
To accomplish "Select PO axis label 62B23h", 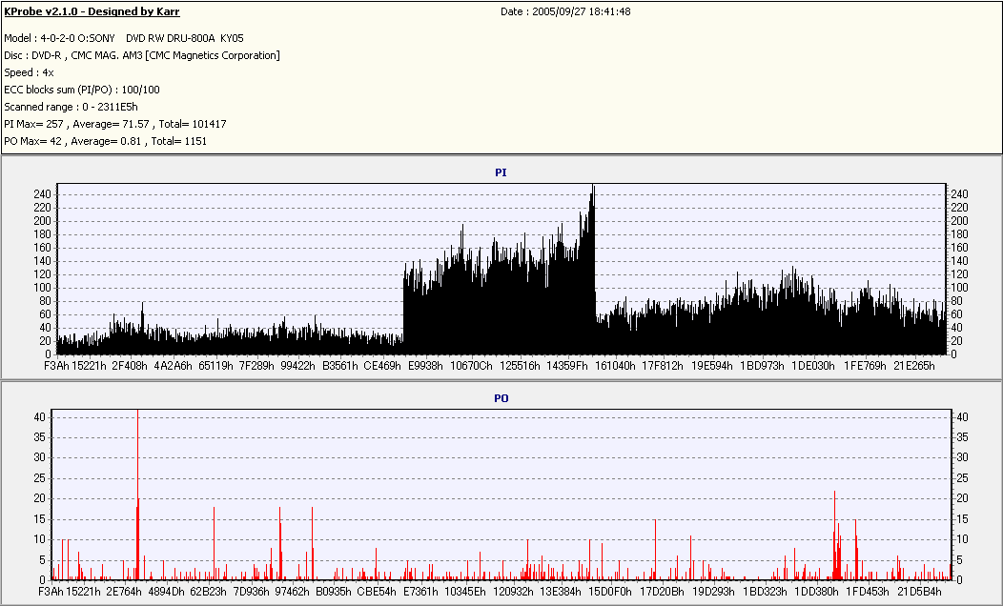I will tap(209, 592).
